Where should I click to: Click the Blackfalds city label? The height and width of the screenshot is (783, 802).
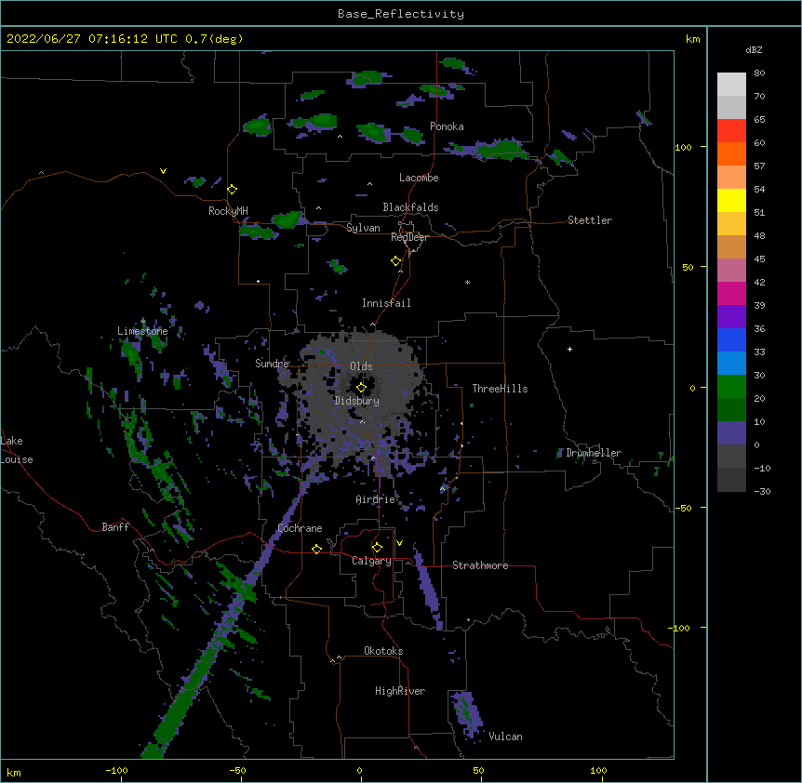click(x=410, y=207)
